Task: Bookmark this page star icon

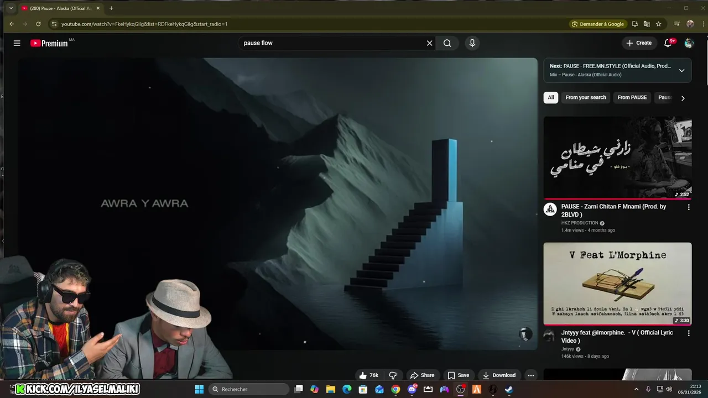Action: click(x=658, y=24)
